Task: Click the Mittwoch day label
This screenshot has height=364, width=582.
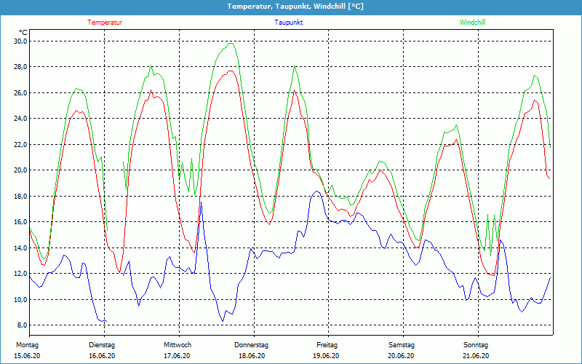Action: tap(178, 345)
